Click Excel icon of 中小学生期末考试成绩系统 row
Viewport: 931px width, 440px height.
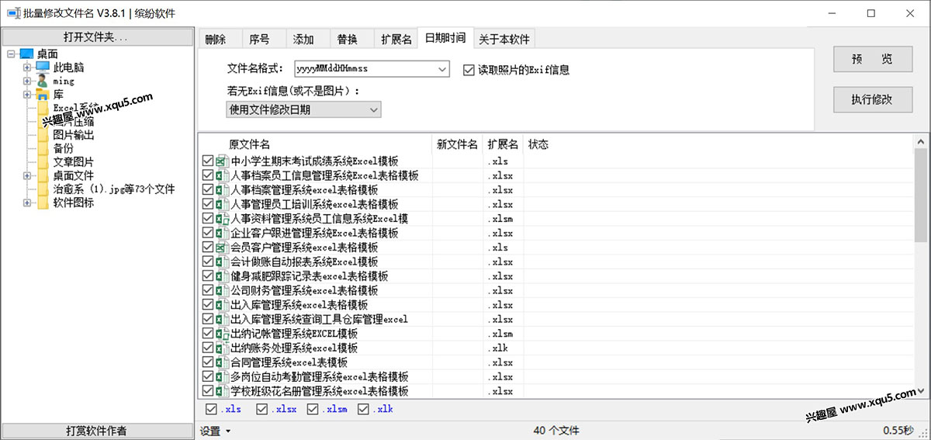(222, 161)
